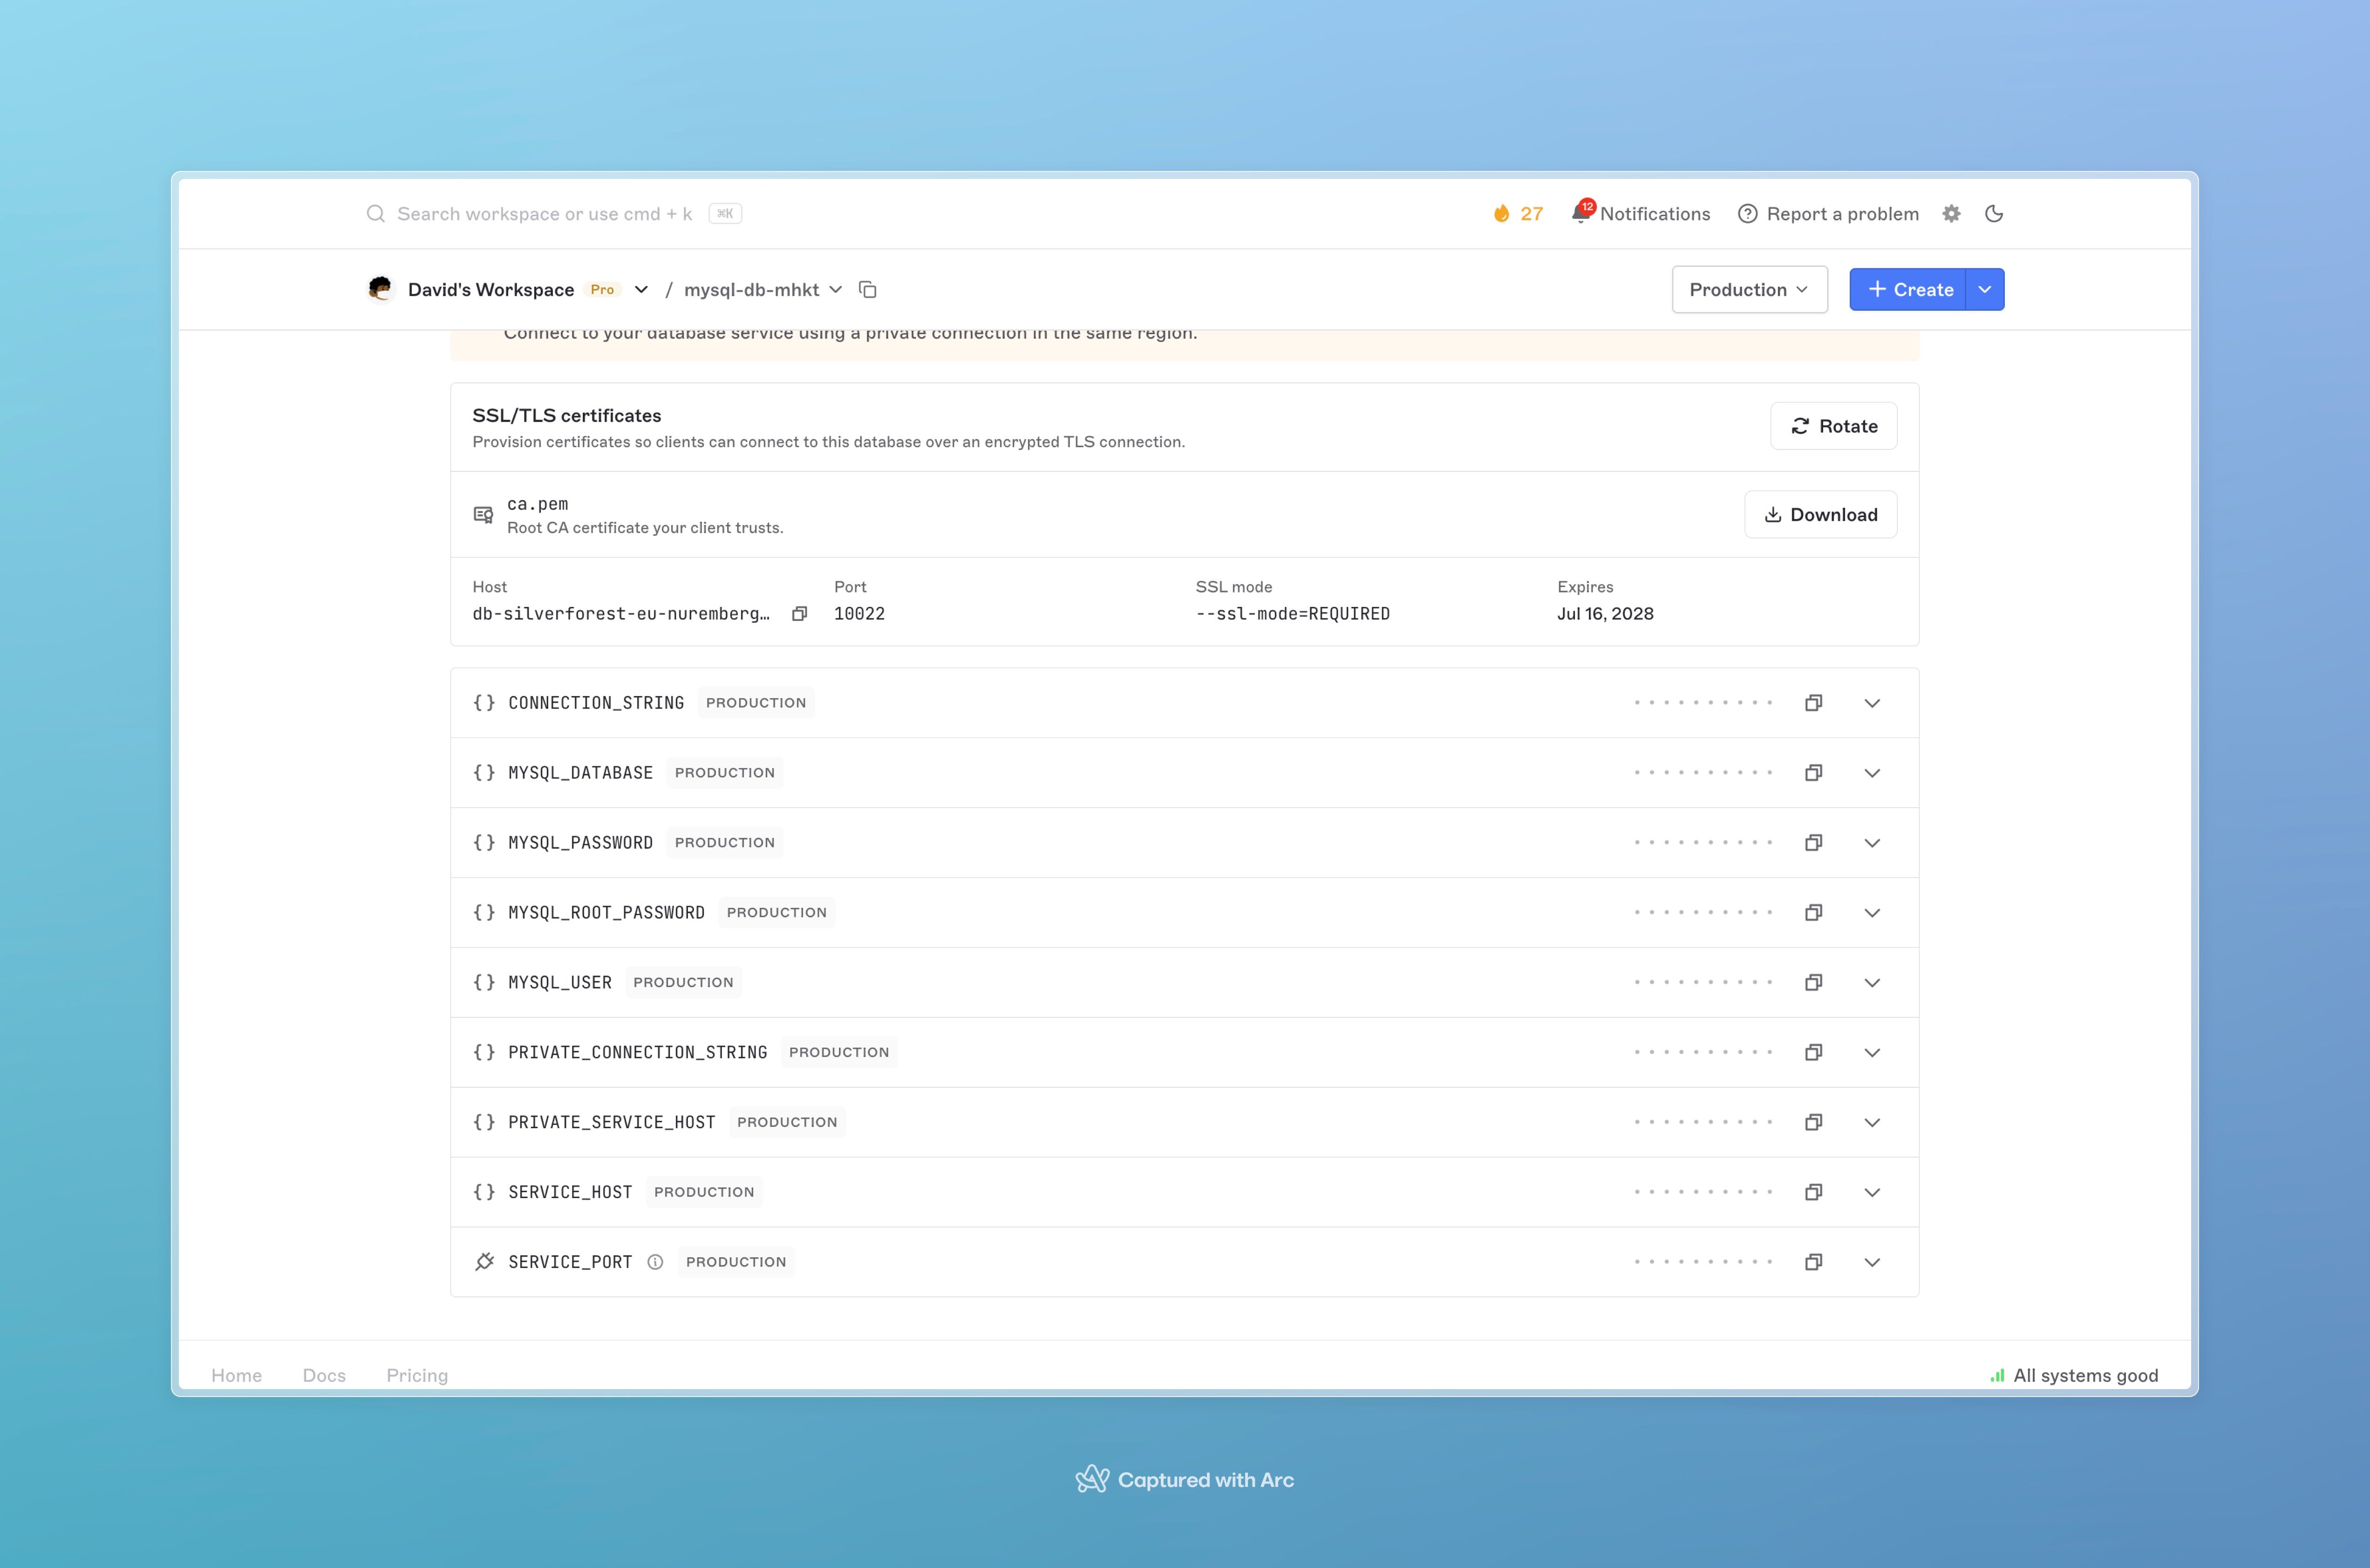Copy the SERVICE_HOST value
Image resolution: width=2370 pixels, height=1568 pixels.
[1813, 1192]
